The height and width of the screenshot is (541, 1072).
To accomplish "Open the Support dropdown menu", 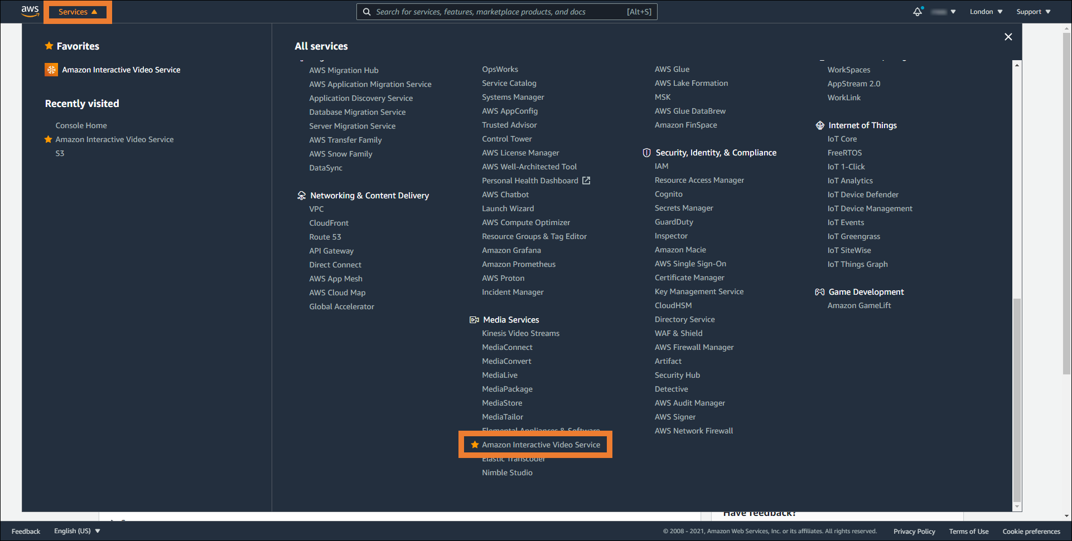I will [x=1033, y=12].
